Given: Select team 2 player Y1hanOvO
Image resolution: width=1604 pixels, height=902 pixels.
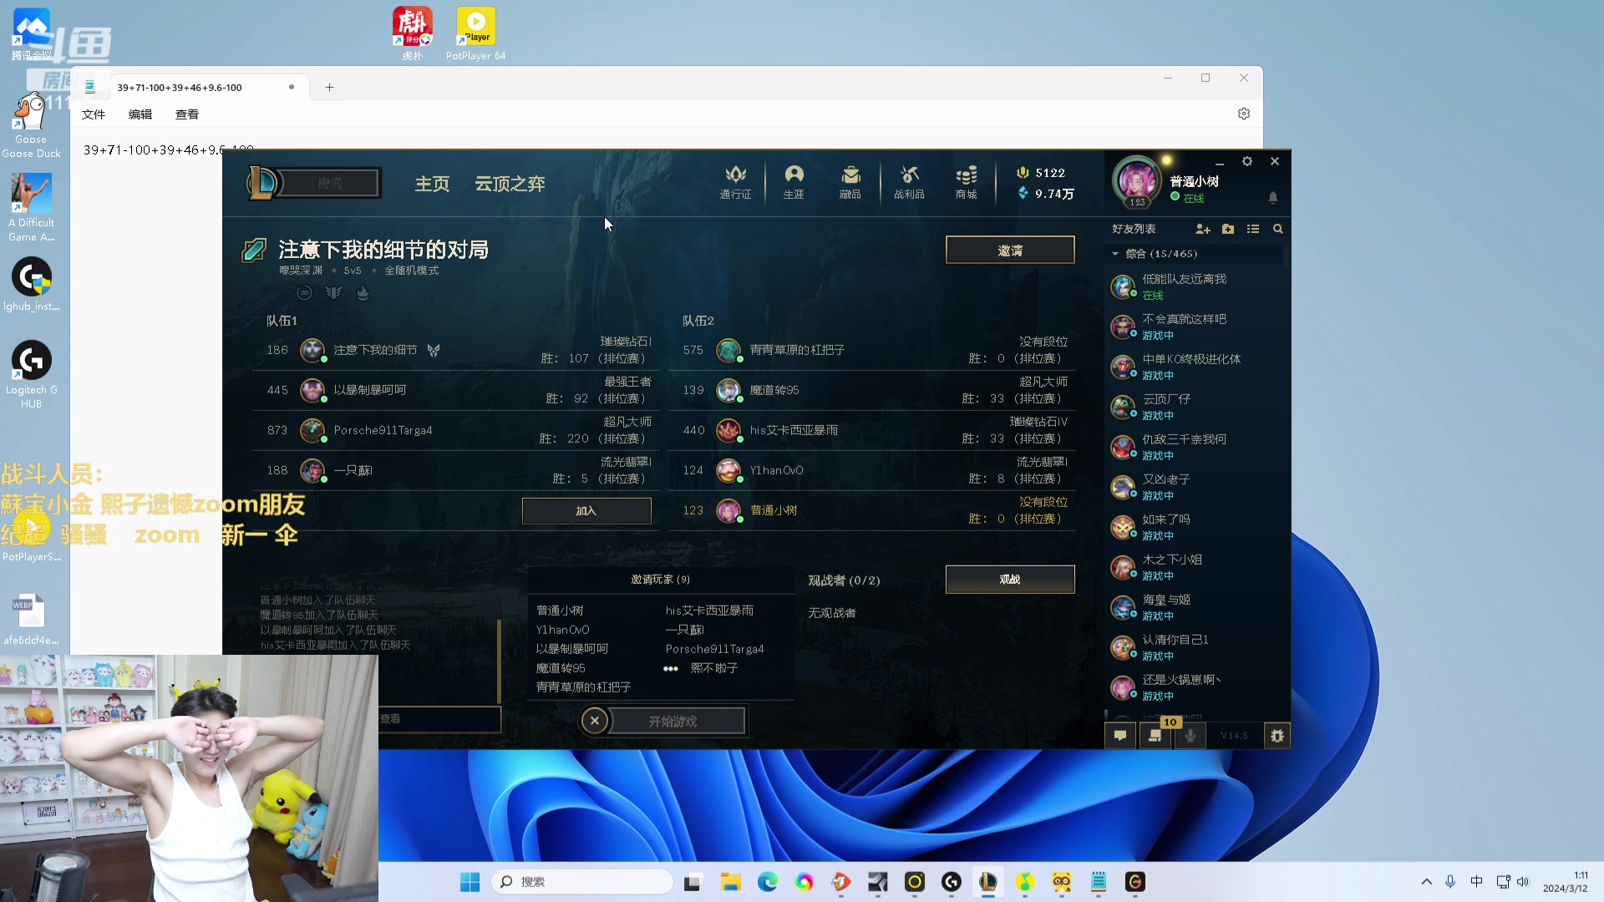Looking at the screenshot, I should [x=872, y=470].
